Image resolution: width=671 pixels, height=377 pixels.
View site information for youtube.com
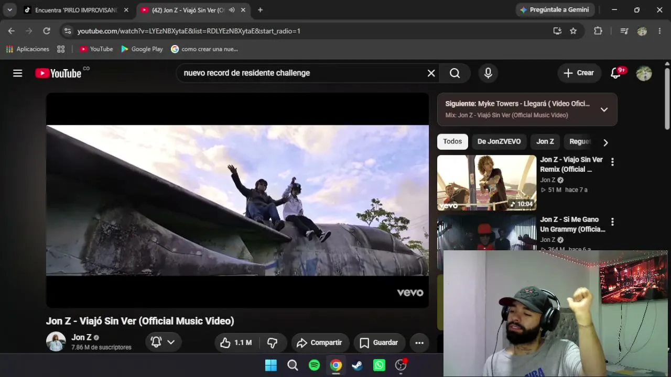click(x=67, y=31)
